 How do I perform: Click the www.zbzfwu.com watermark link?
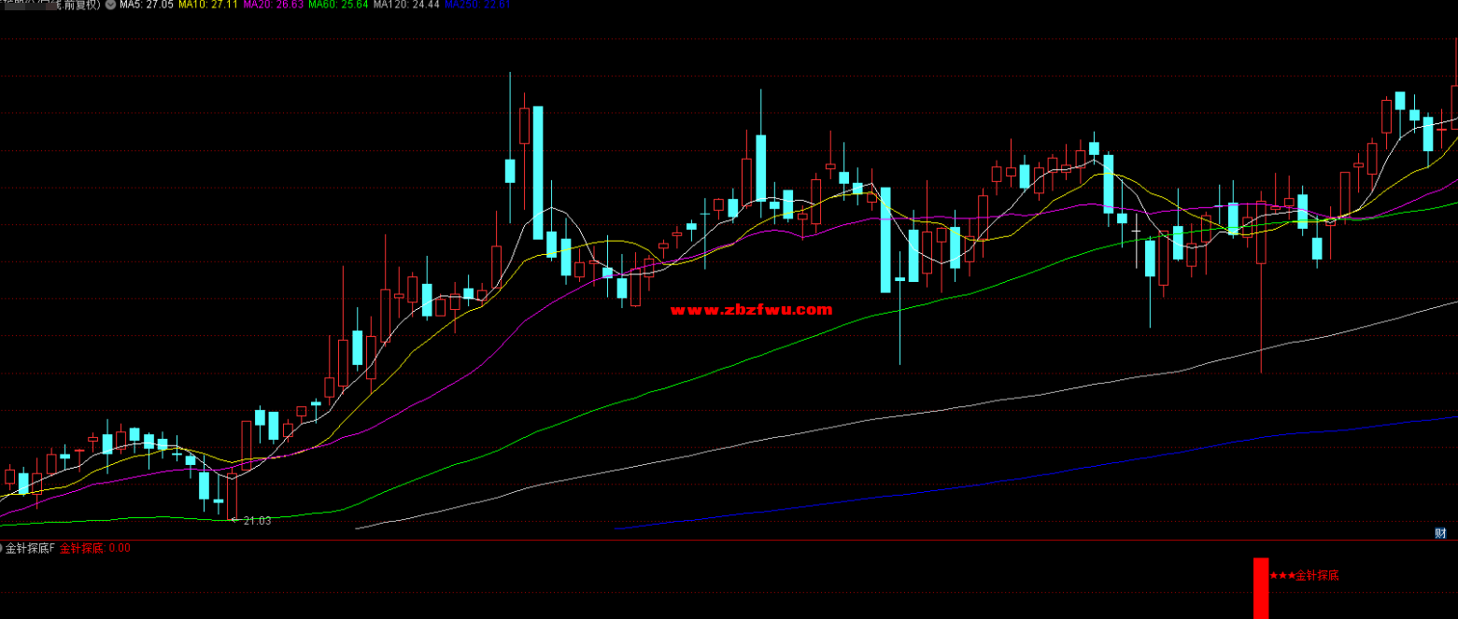(751, 310)
